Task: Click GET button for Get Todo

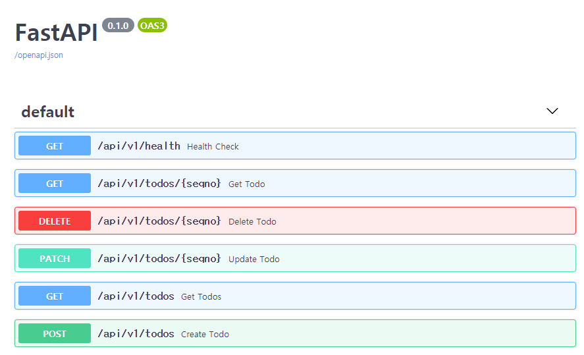Action: pyautogui.click(x=55, y=183)
